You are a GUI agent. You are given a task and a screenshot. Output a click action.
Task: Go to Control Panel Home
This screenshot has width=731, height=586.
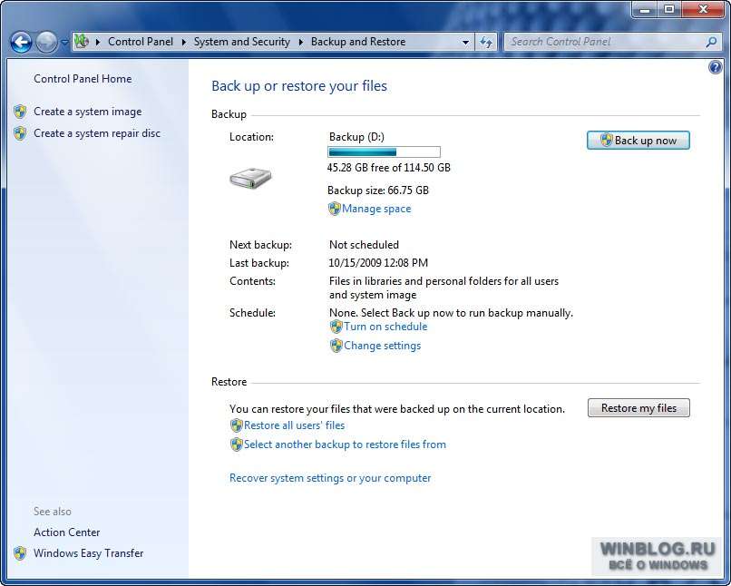coord(83,79)
